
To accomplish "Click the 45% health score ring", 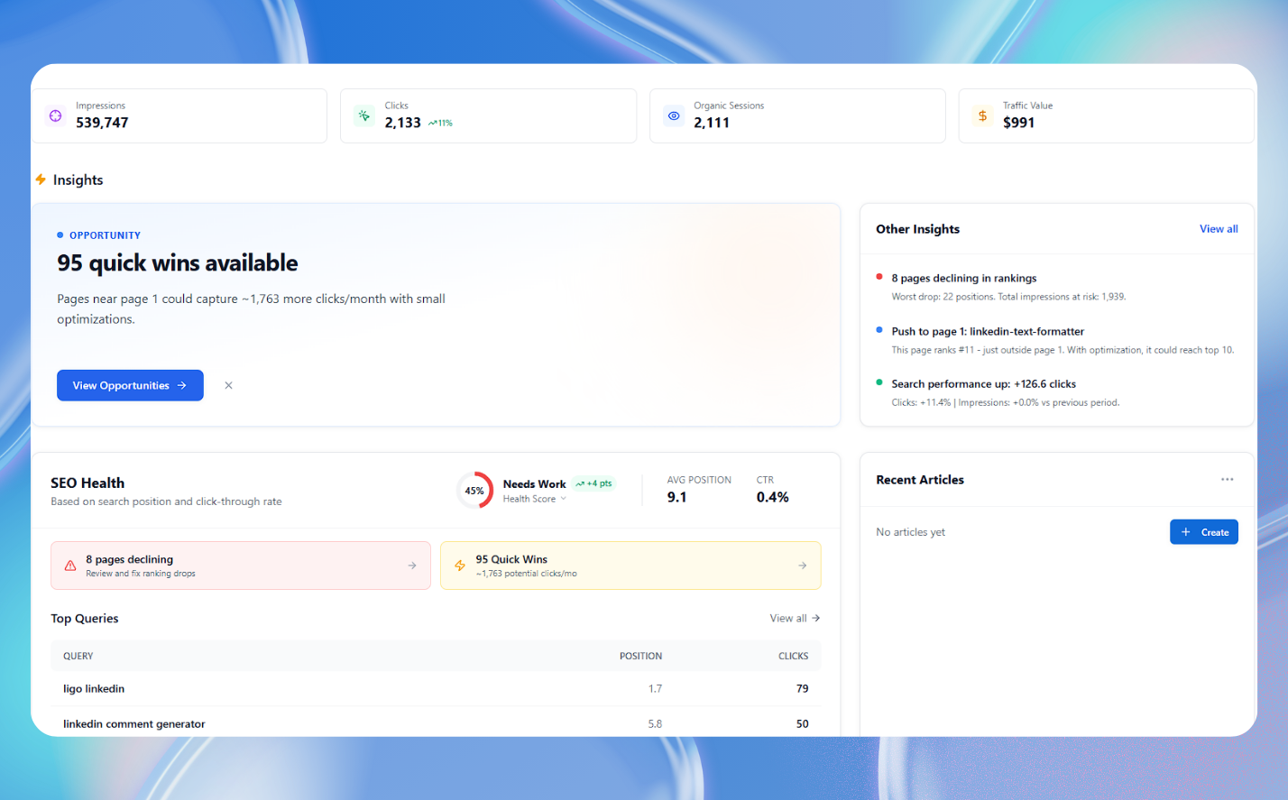I will click(x=474, y=491).
